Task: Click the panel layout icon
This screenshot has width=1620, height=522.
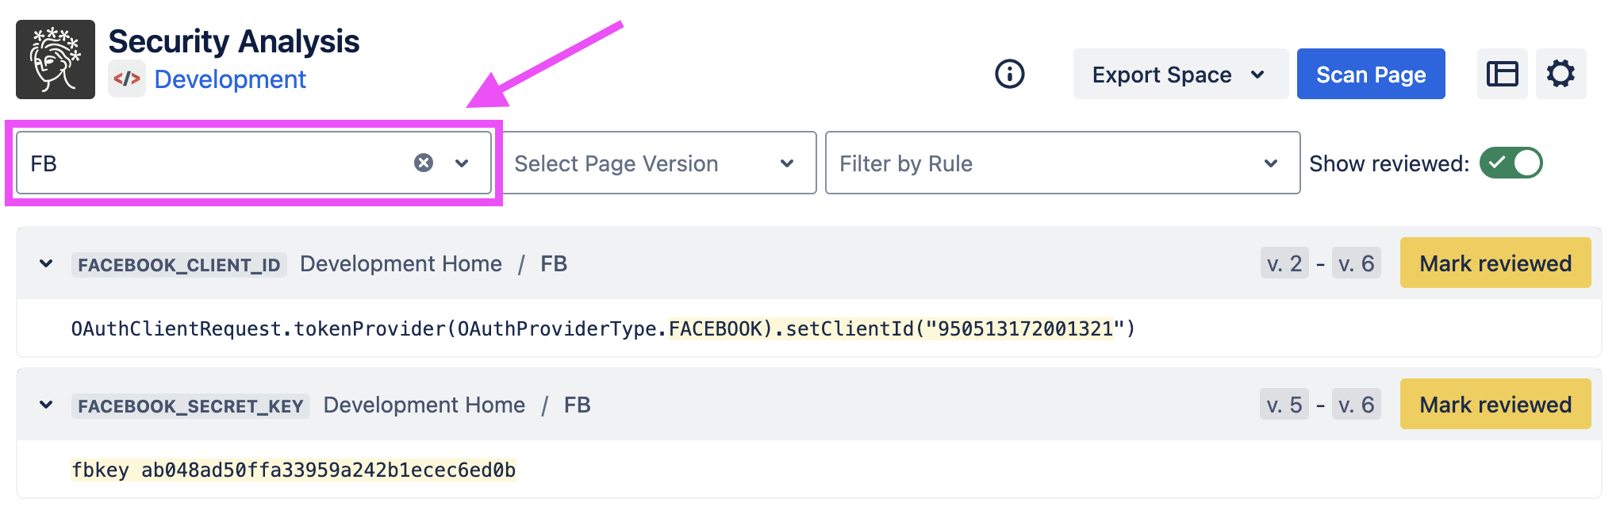Action: click(1502, 75)
